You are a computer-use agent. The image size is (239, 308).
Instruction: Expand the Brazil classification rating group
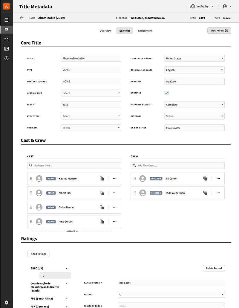(66, 284)
